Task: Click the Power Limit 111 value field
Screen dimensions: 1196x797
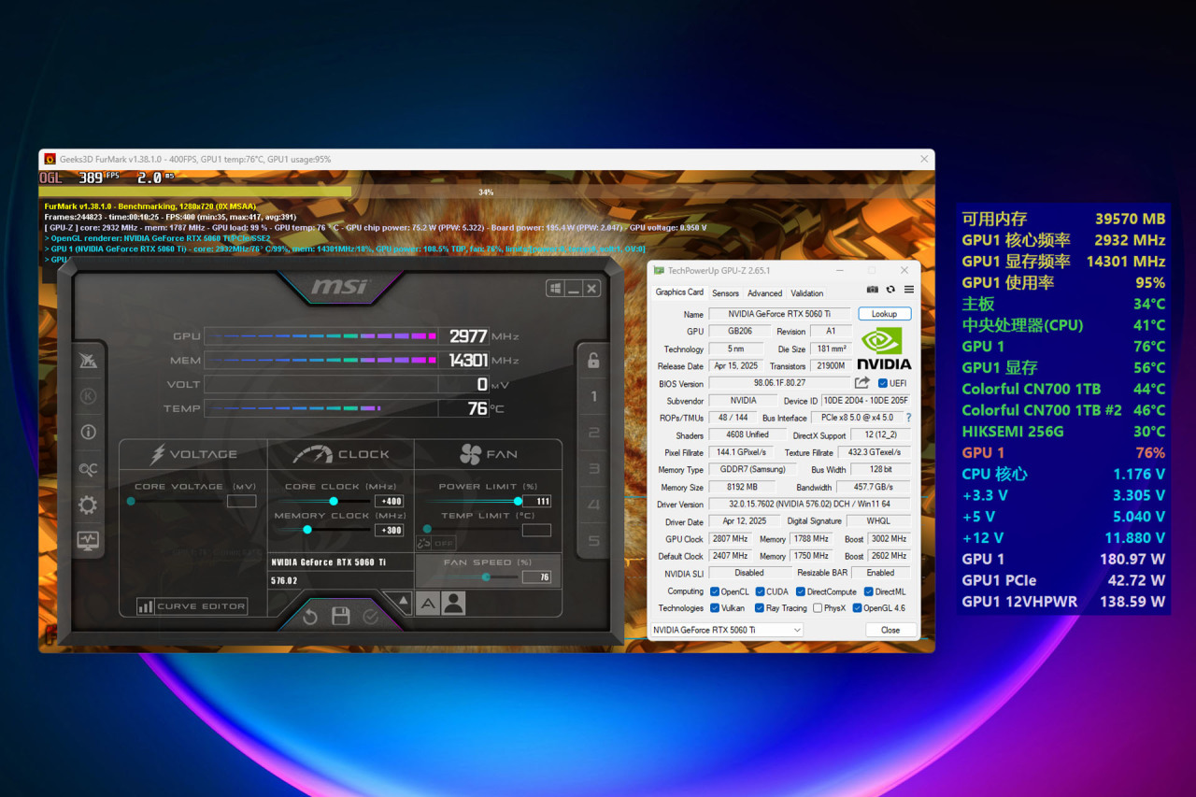Action: click(536, 502)
